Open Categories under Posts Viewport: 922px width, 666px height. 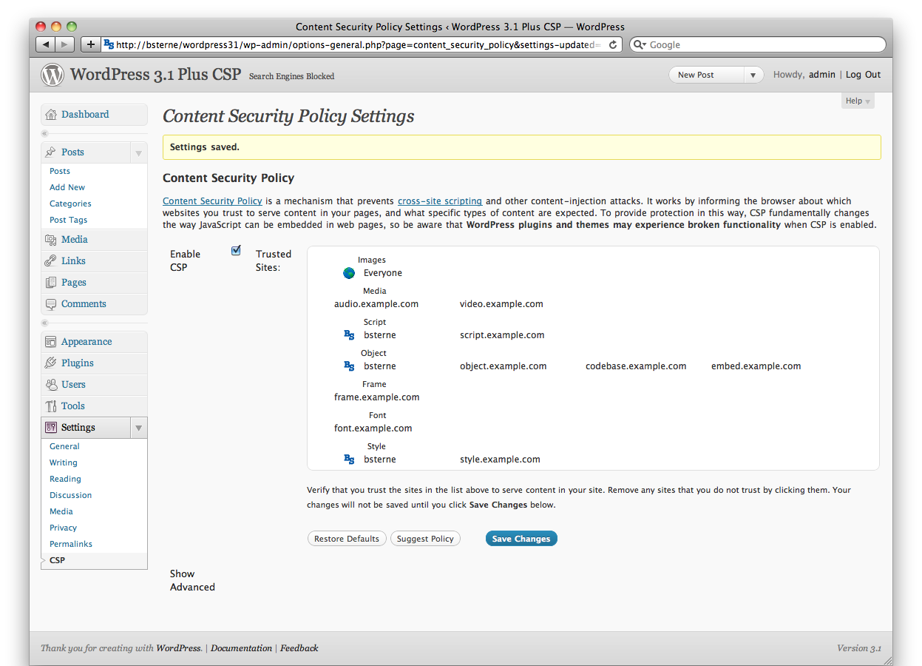(70, 203)
